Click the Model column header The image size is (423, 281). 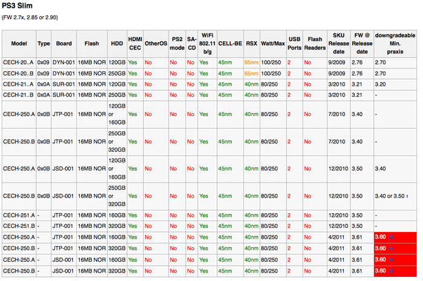coord(19,44)
